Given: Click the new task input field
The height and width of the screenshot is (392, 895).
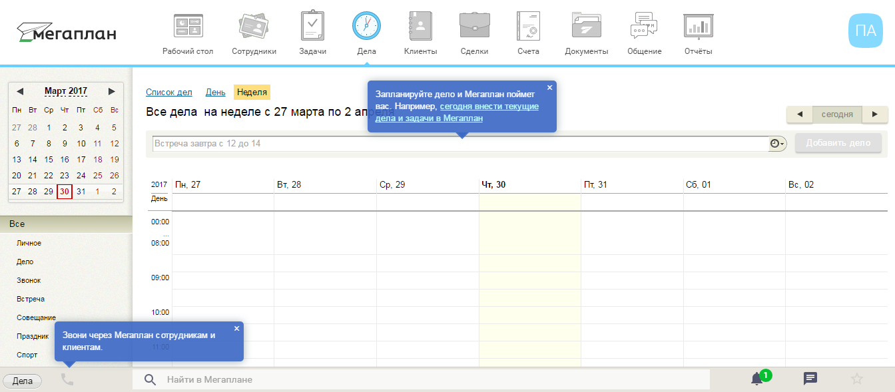Looking at the screenshot, I should point(461,144).
